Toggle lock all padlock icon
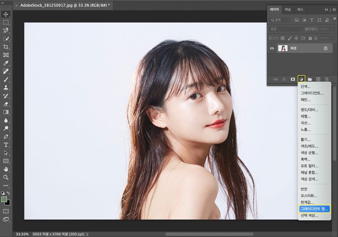This screenshot has width=338, height=237. coord(310,38)
